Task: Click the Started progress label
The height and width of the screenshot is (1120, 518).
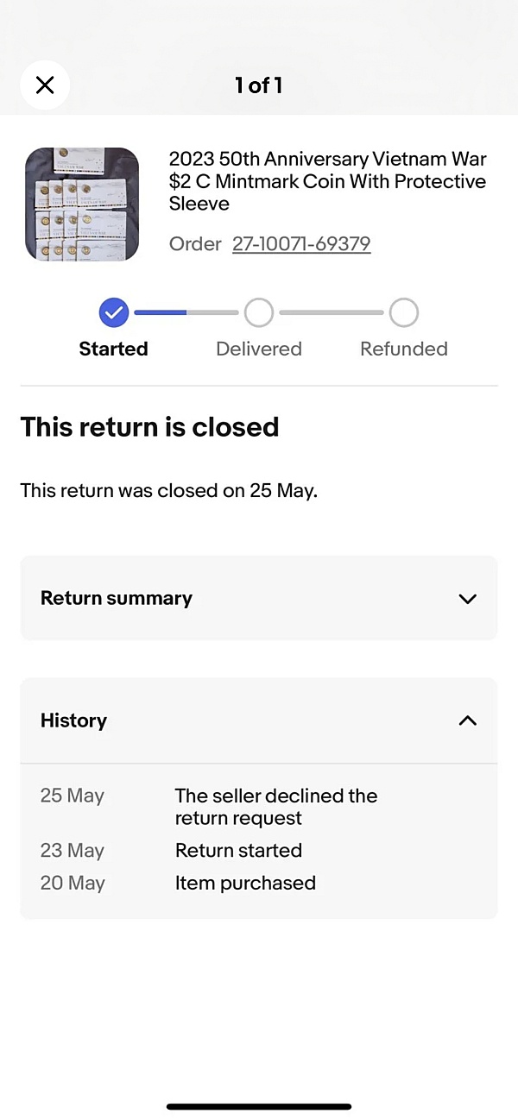Action: pyautogui.click(x=114, y=349)
